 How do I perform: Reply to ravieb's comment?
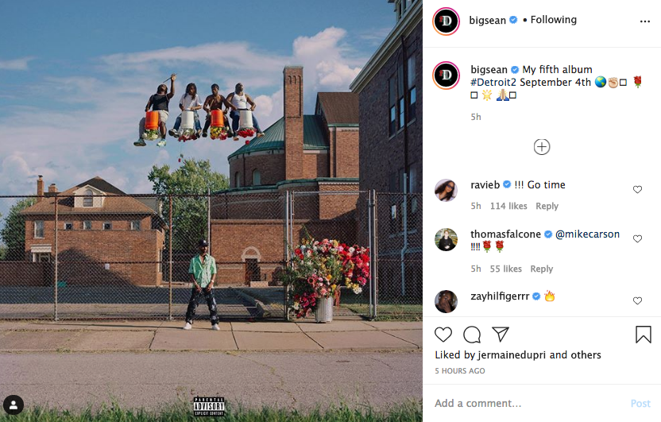click(x=547, y=206)
